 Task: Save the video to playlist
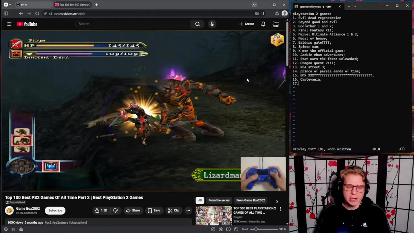pyautogui.click(x=154, y=211)
